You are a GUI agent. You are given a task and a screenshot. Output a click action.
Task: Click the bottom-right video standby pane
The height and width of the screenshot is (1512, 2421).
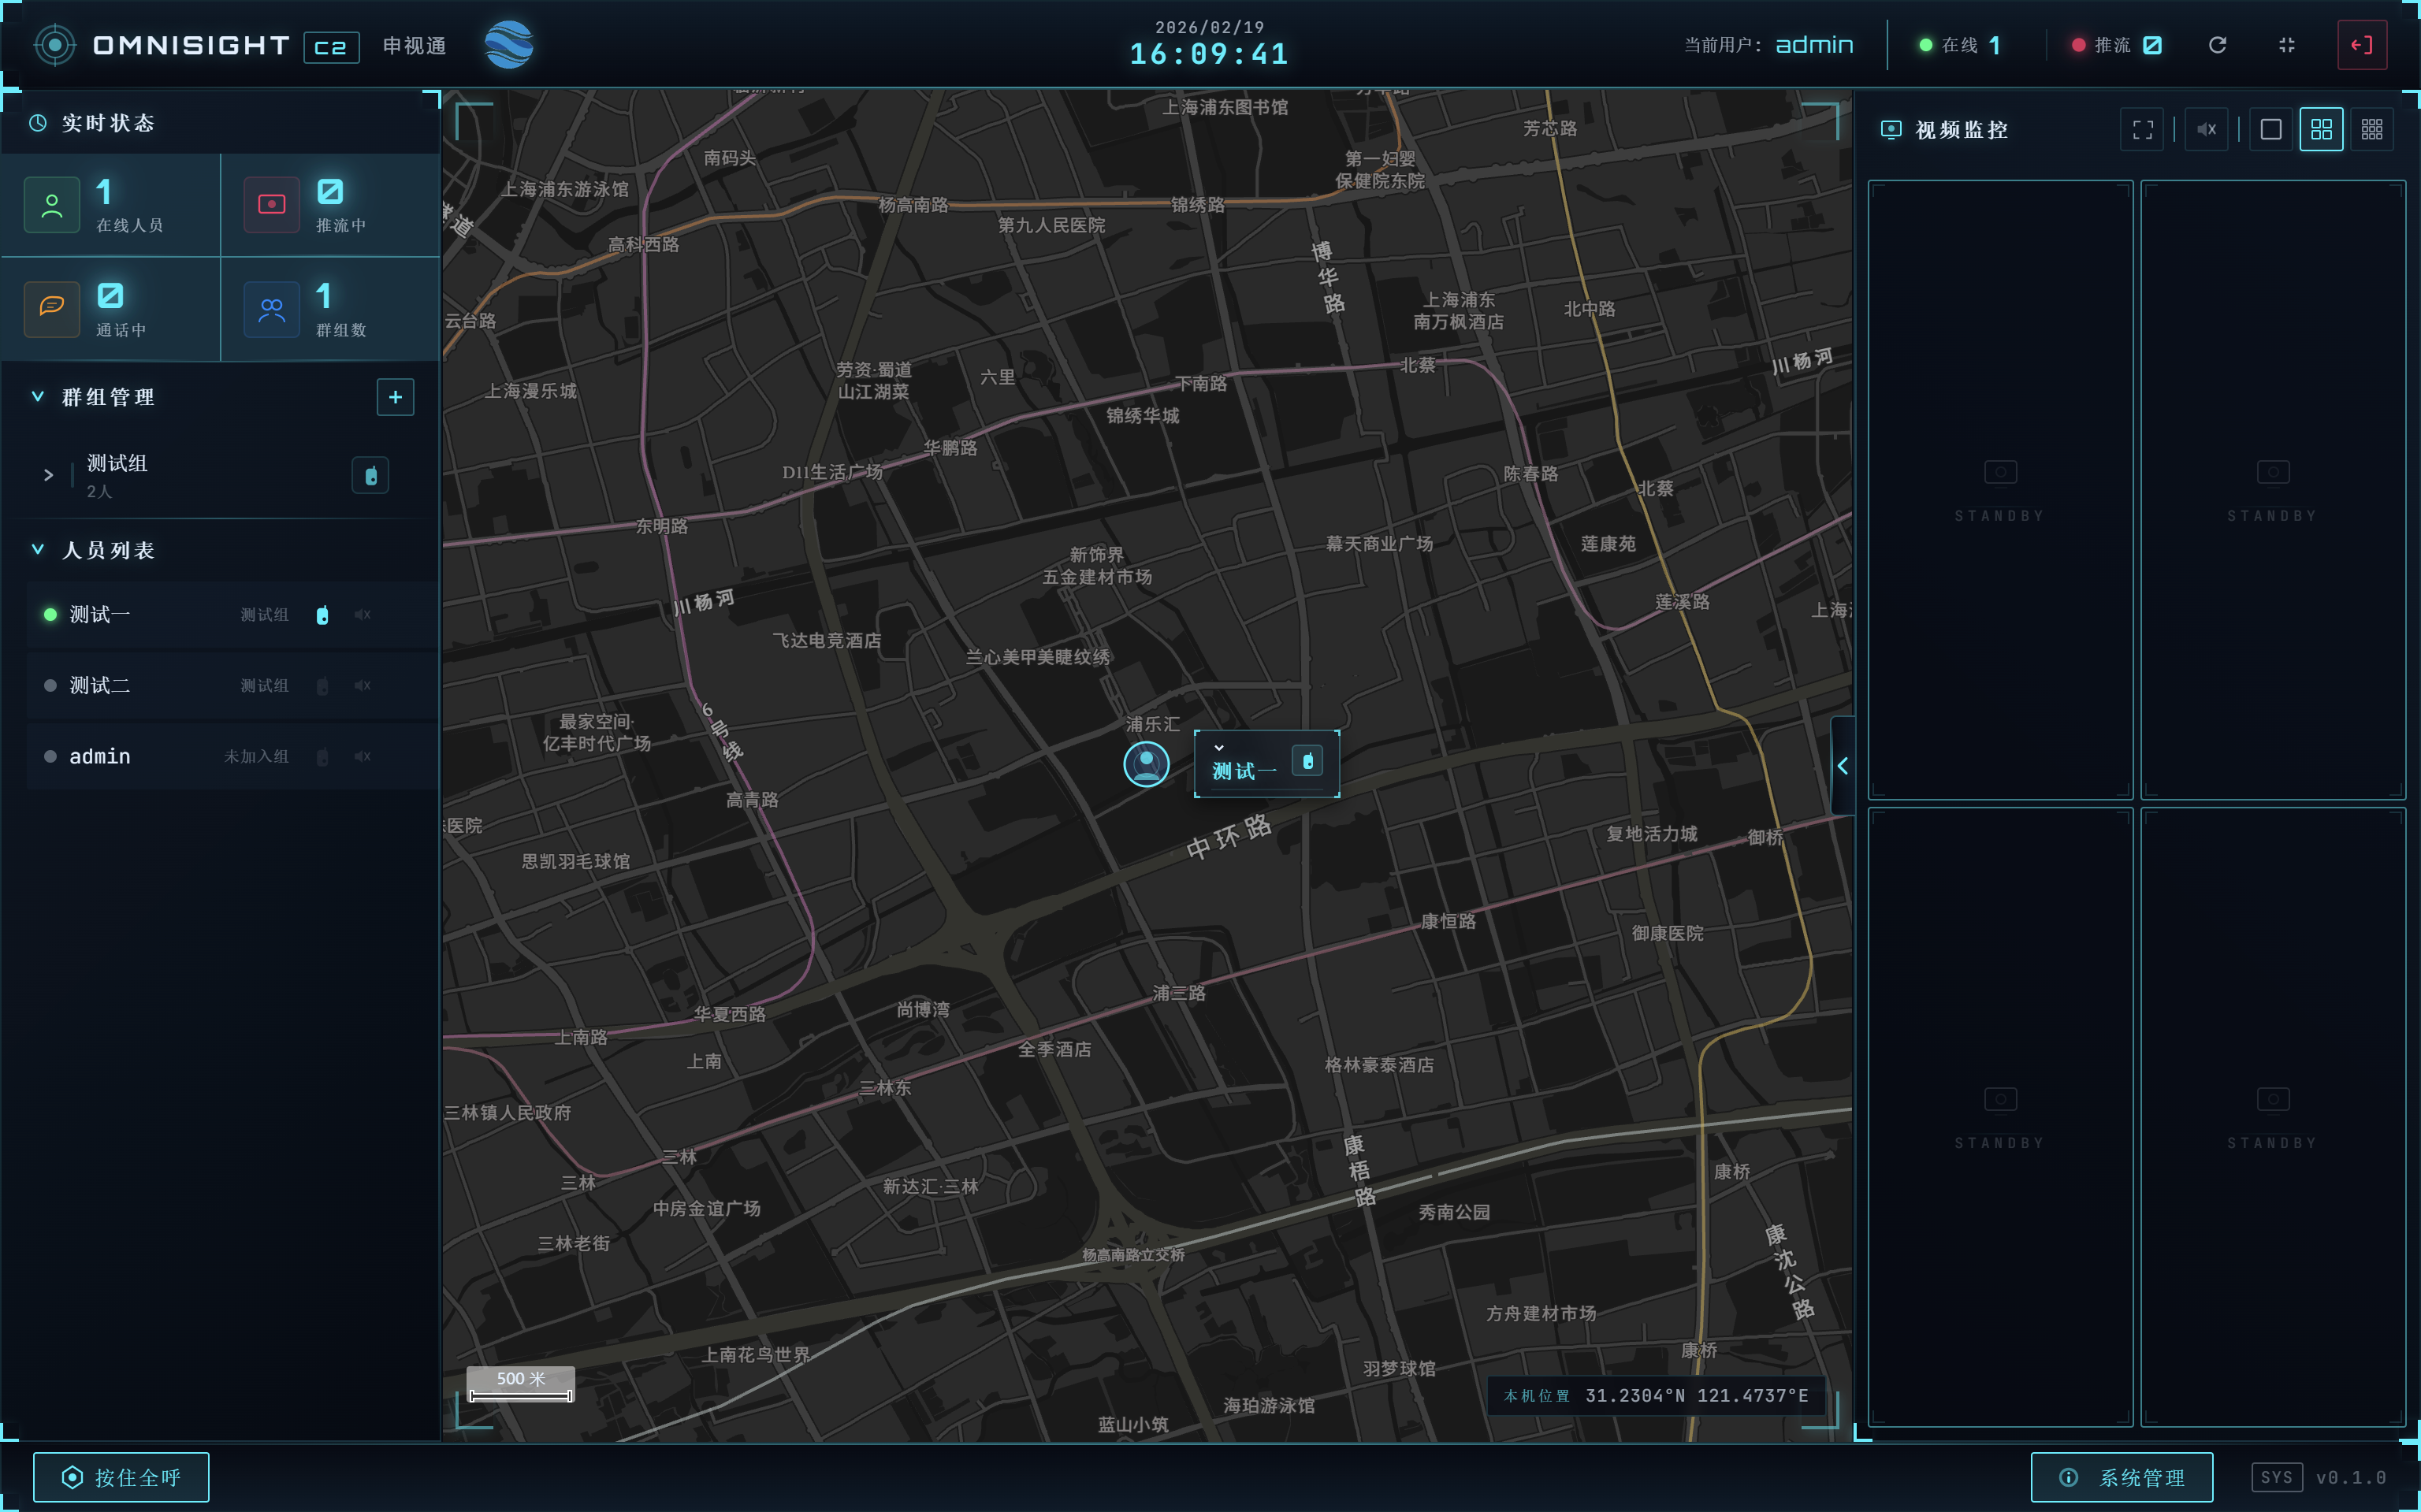pos(2272,1117)
